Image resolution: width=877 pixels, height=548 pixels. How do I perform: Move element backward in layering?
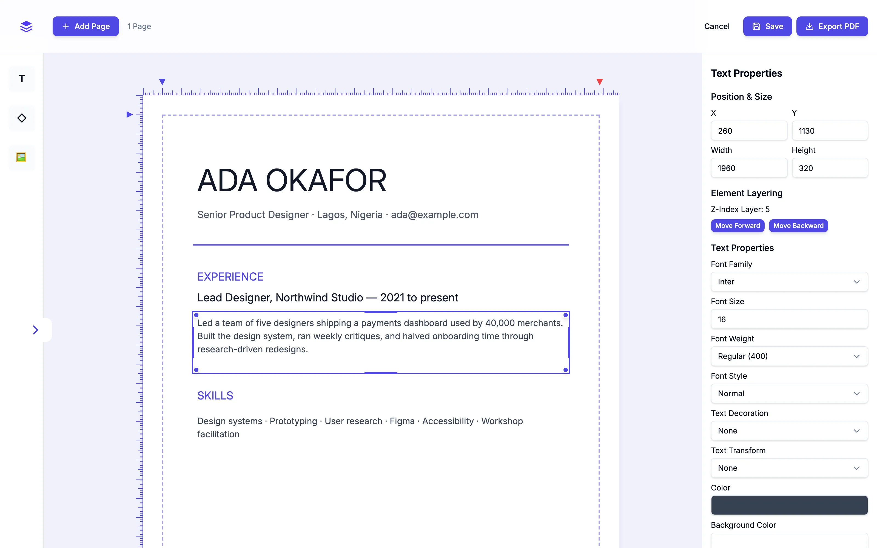(798, 226)
